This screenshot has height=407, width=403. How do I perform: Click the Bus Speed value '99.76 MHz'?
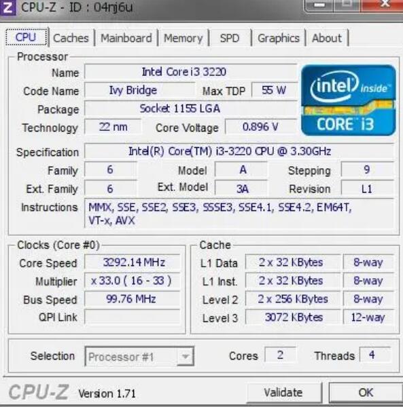(133, 299)
